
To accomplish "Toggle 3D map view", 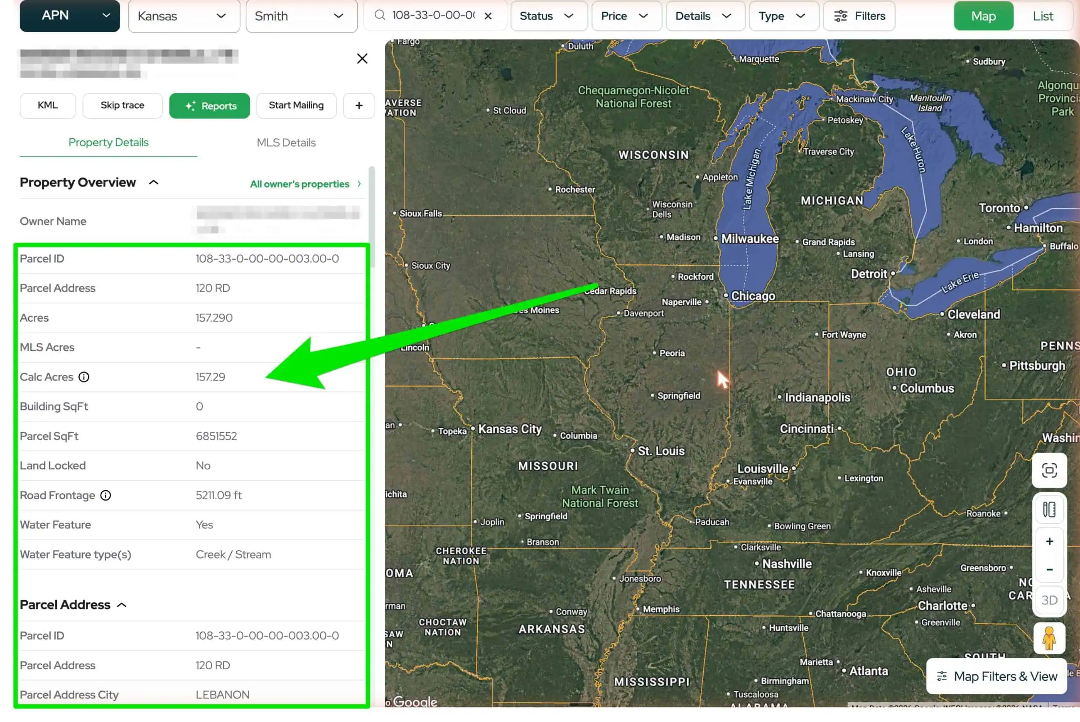I will (1049, 601).
